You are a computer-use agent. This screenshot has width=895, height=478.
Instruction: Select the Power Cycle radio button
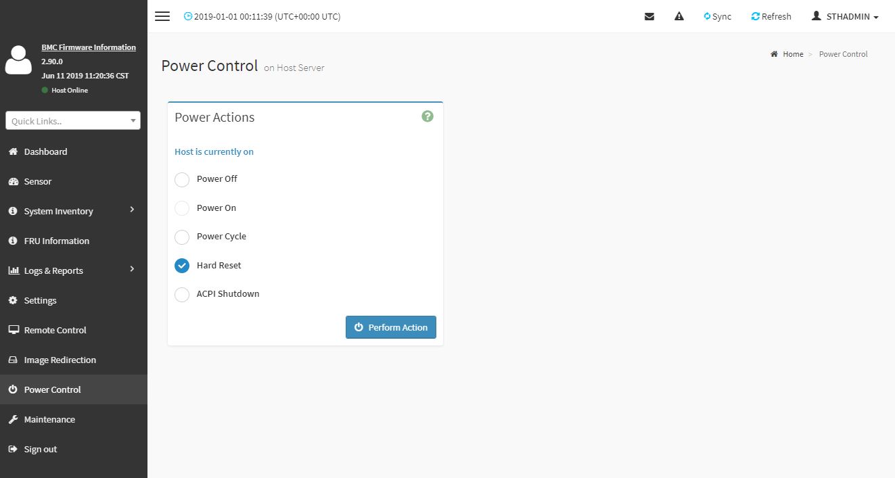182,237
